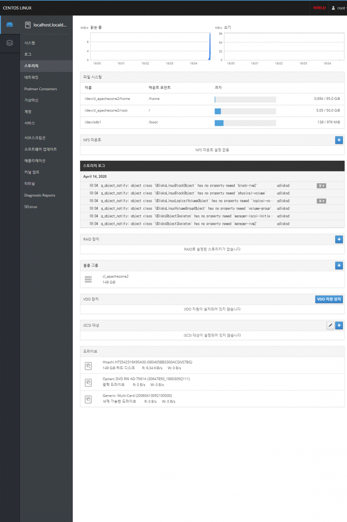Expand the logical-volume log entry count badge
The image size is (347, 522).
click(x=321, y=201)
